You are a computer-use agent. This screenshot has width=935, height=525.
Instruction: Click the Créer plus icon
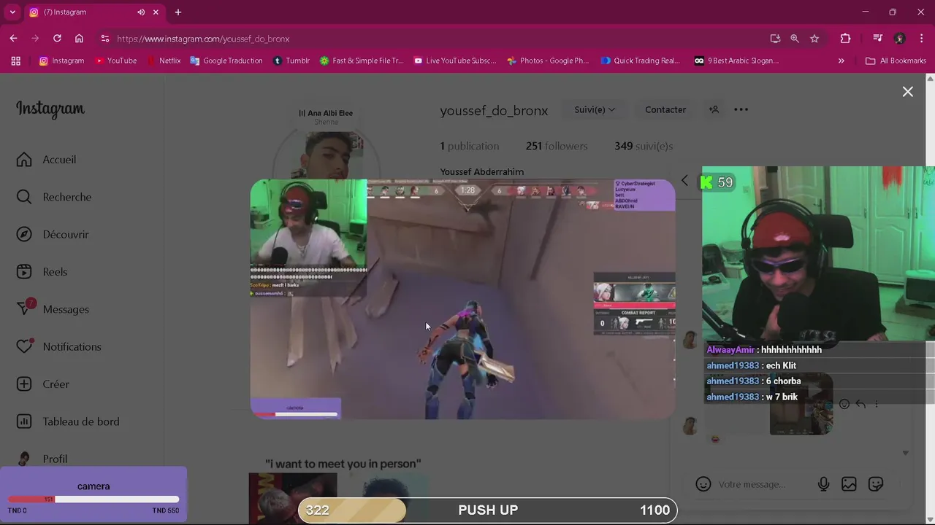[24, 384]
